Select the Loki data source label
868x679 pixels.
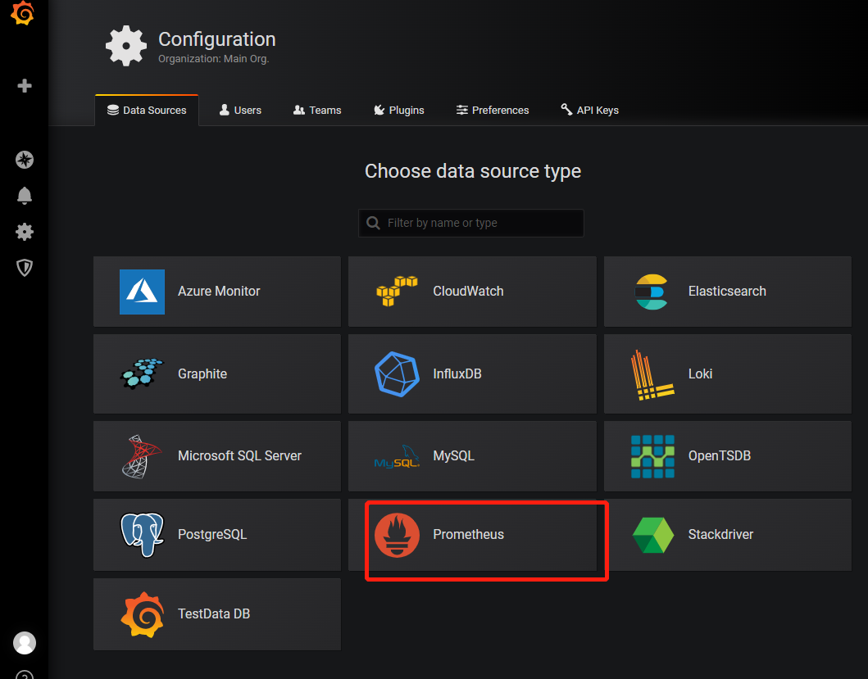coord(700,373)
